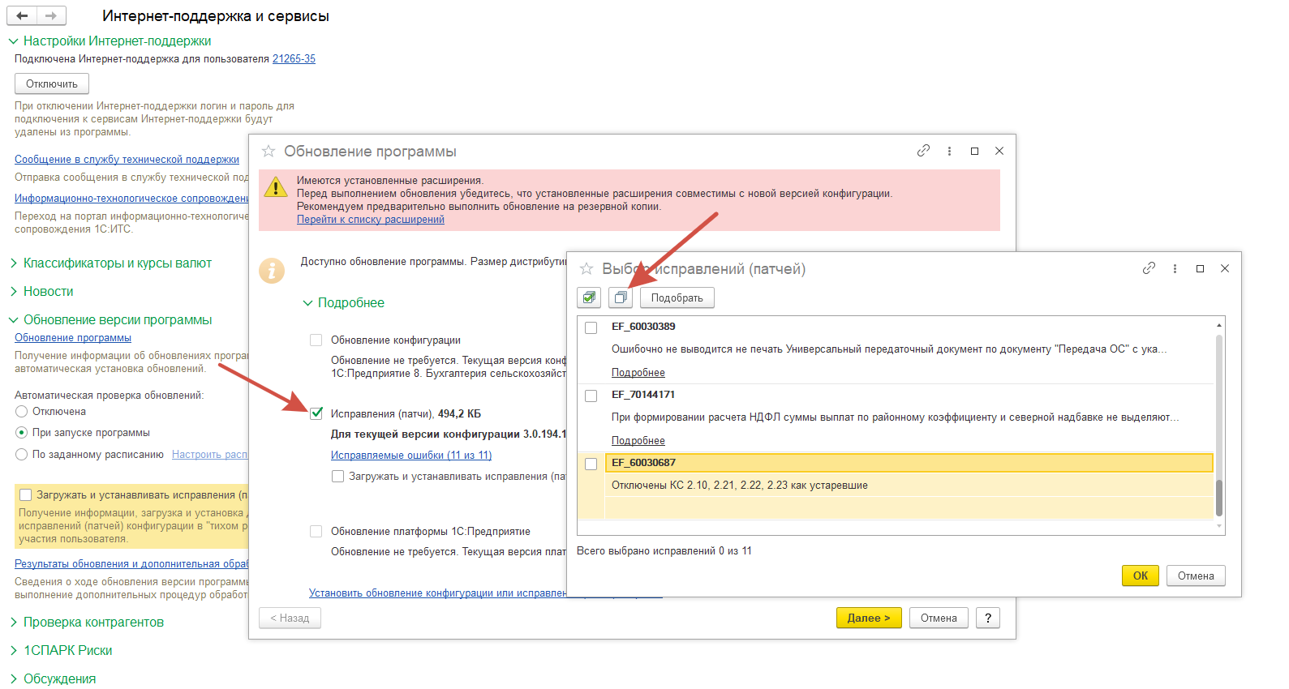Open Перейти к списку расширений link
The image size is (1289, 689).
coord(370,220)
